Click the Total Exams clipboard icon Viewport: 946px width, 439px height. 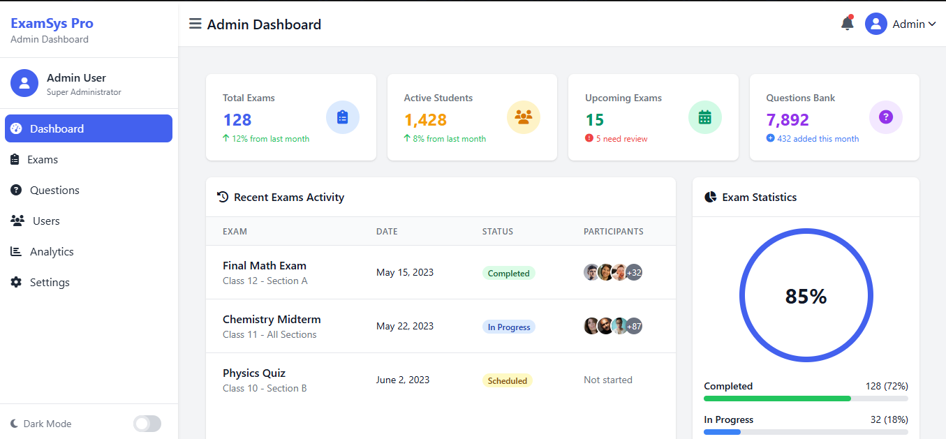(343, 117)
